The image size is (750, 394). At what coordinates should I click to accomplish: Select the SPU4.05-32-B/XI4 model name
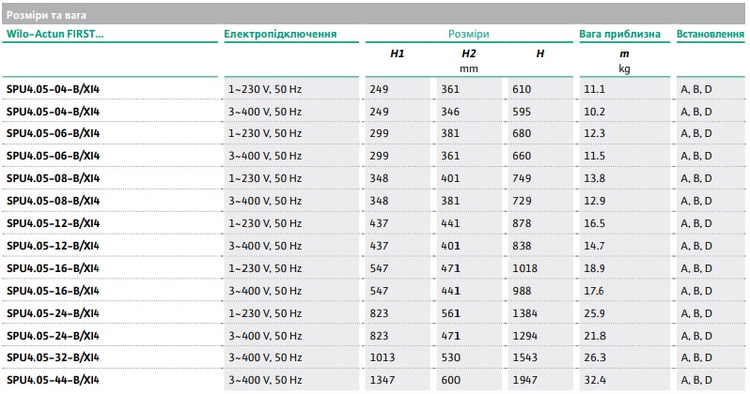coord(54,356)
